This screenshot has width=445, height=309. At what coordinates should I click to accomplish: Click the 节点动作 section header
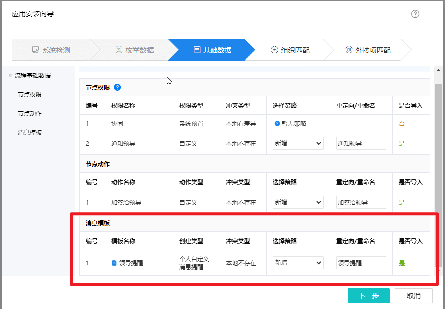point(98,164)
